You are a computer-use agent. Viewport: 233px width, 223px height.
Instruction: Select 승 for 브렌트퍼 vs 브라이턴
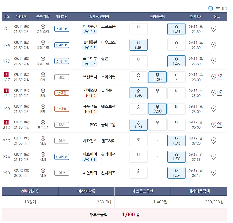138,77
